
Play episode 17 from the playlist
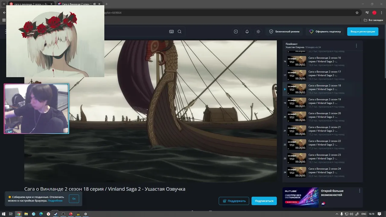(x=322, y=75)
